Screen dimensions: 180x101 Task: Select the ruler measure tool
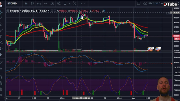(x=1, y=62)
